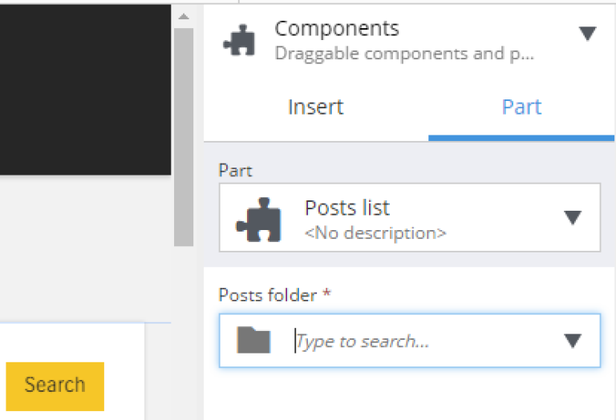This screenshot has height=420, width=616.
Task: Click the 'Draggable components and p…' subtitle
Action: [404, 54]
